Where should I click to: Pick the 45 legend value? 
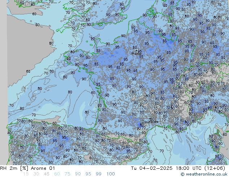[46, 174]
